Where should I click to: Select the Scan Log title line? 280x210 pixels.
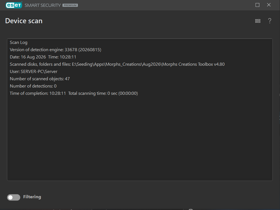(x=18, y=43)
